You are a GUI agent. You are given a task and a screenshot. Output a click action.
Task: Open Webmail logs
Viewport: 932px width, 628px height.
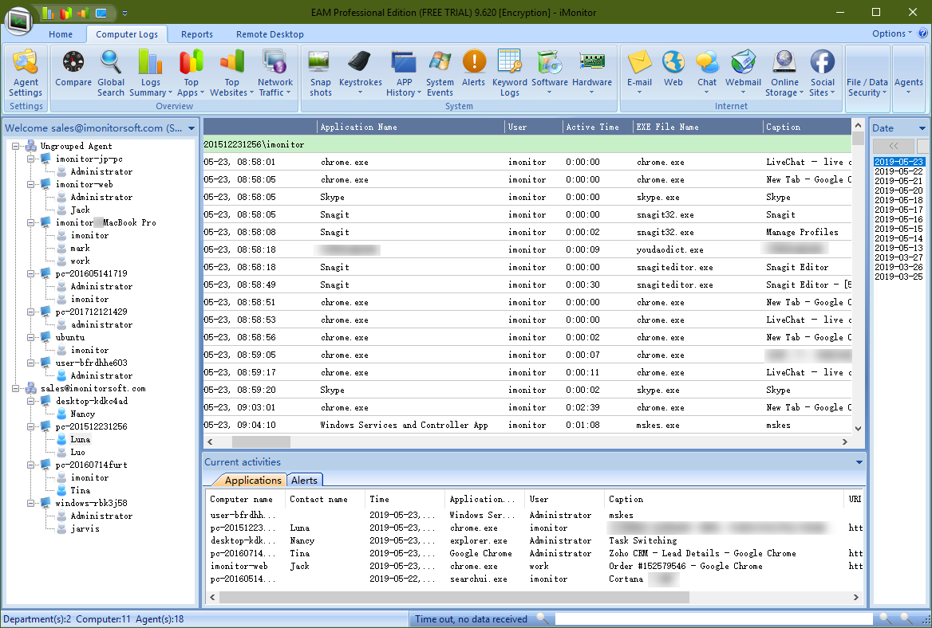(x=743, y=73)
